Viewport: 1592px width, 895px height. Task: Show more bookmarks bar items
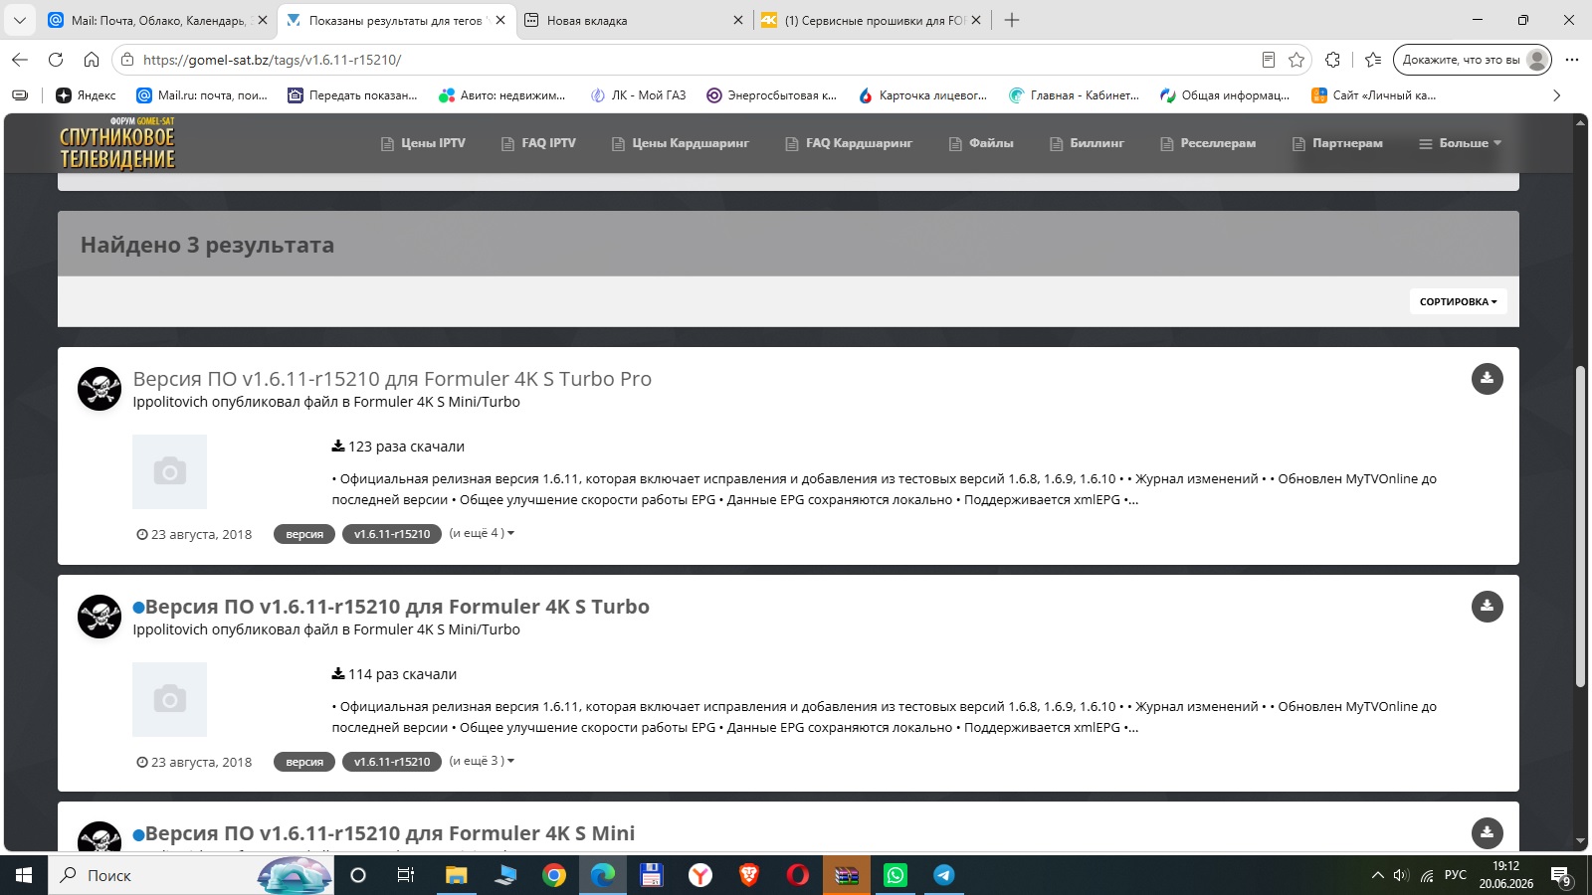[1557, 95]
